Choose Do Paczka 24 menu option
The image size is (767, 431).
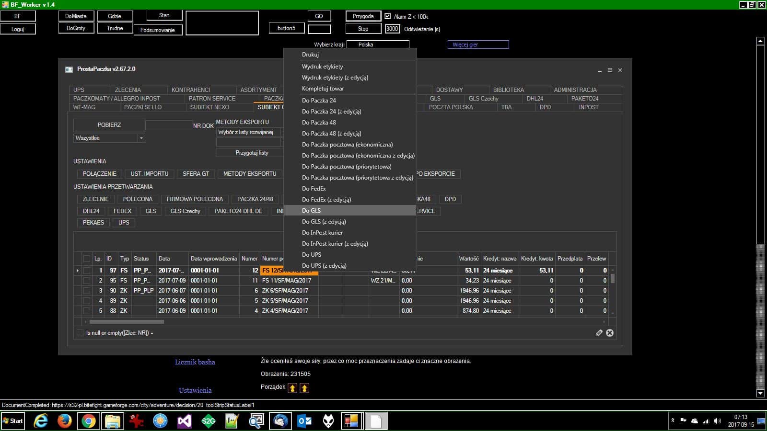coord(350,101)
